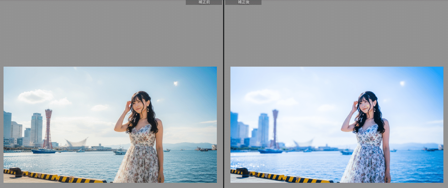Viewport: 448px width, 188px height.
Task: Click the vertical divider between both views
Action: 224,93
